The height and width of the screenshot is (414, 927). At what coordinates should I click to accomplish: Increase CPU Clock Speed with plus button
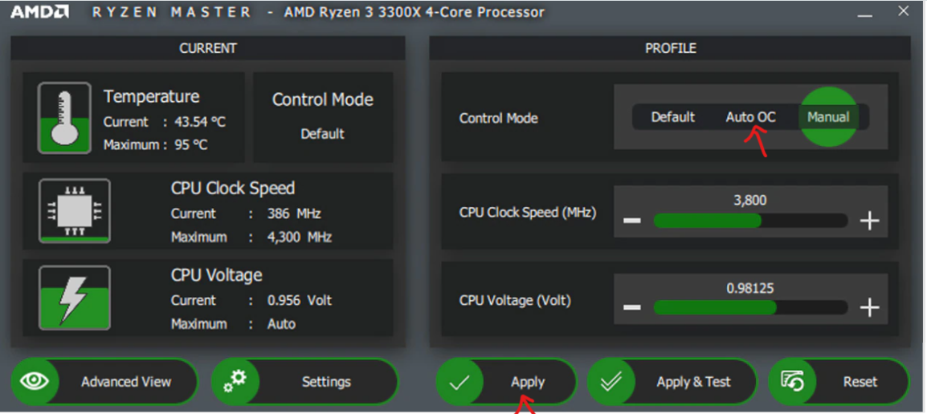coord(870,221)
